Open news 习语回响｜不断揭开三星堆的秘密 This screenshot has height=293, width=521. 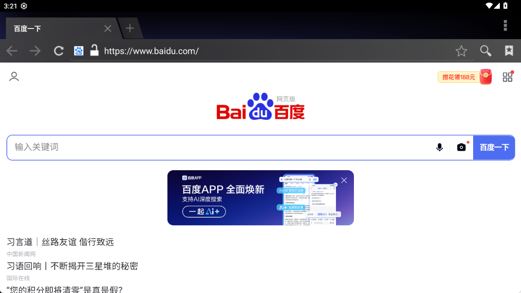72,266
